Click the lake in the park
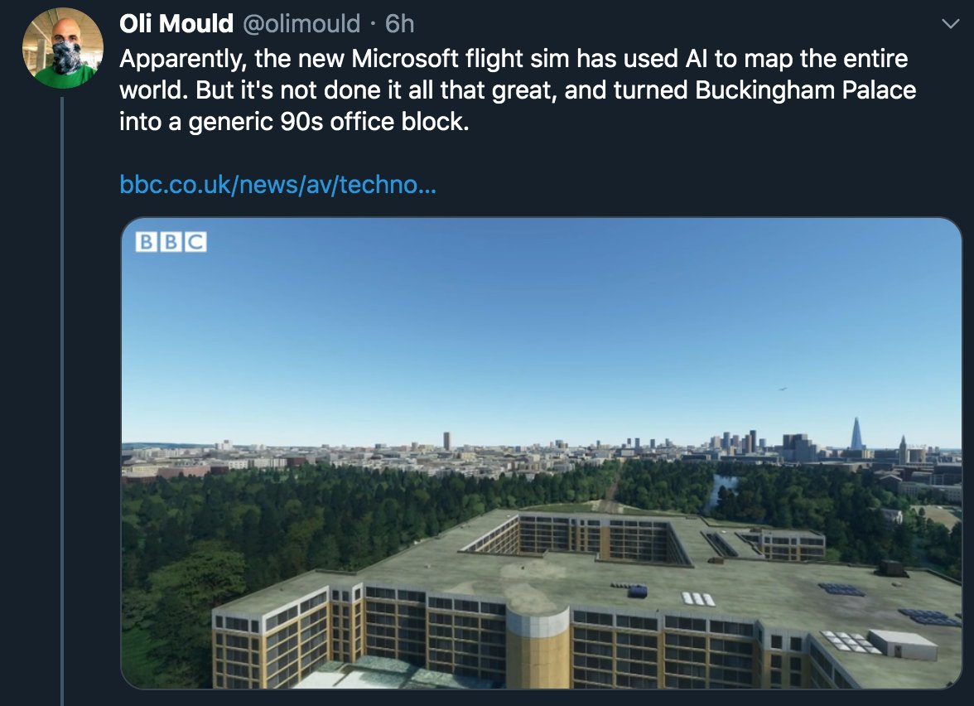974x706 pixels. click(722, 489)
